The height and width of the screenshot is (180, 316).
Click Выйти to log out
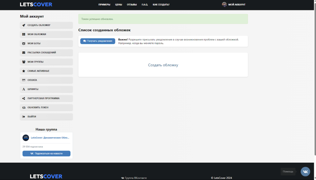click(46, 116)
